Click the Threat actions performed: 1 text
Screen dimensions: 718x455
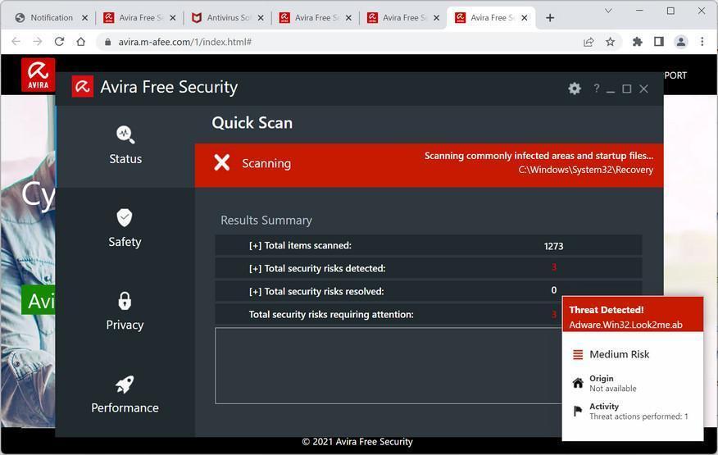(x=638, y=416)
